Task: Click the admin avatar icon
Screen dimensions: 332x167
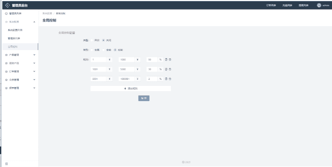Action: [x=319, y=5]
